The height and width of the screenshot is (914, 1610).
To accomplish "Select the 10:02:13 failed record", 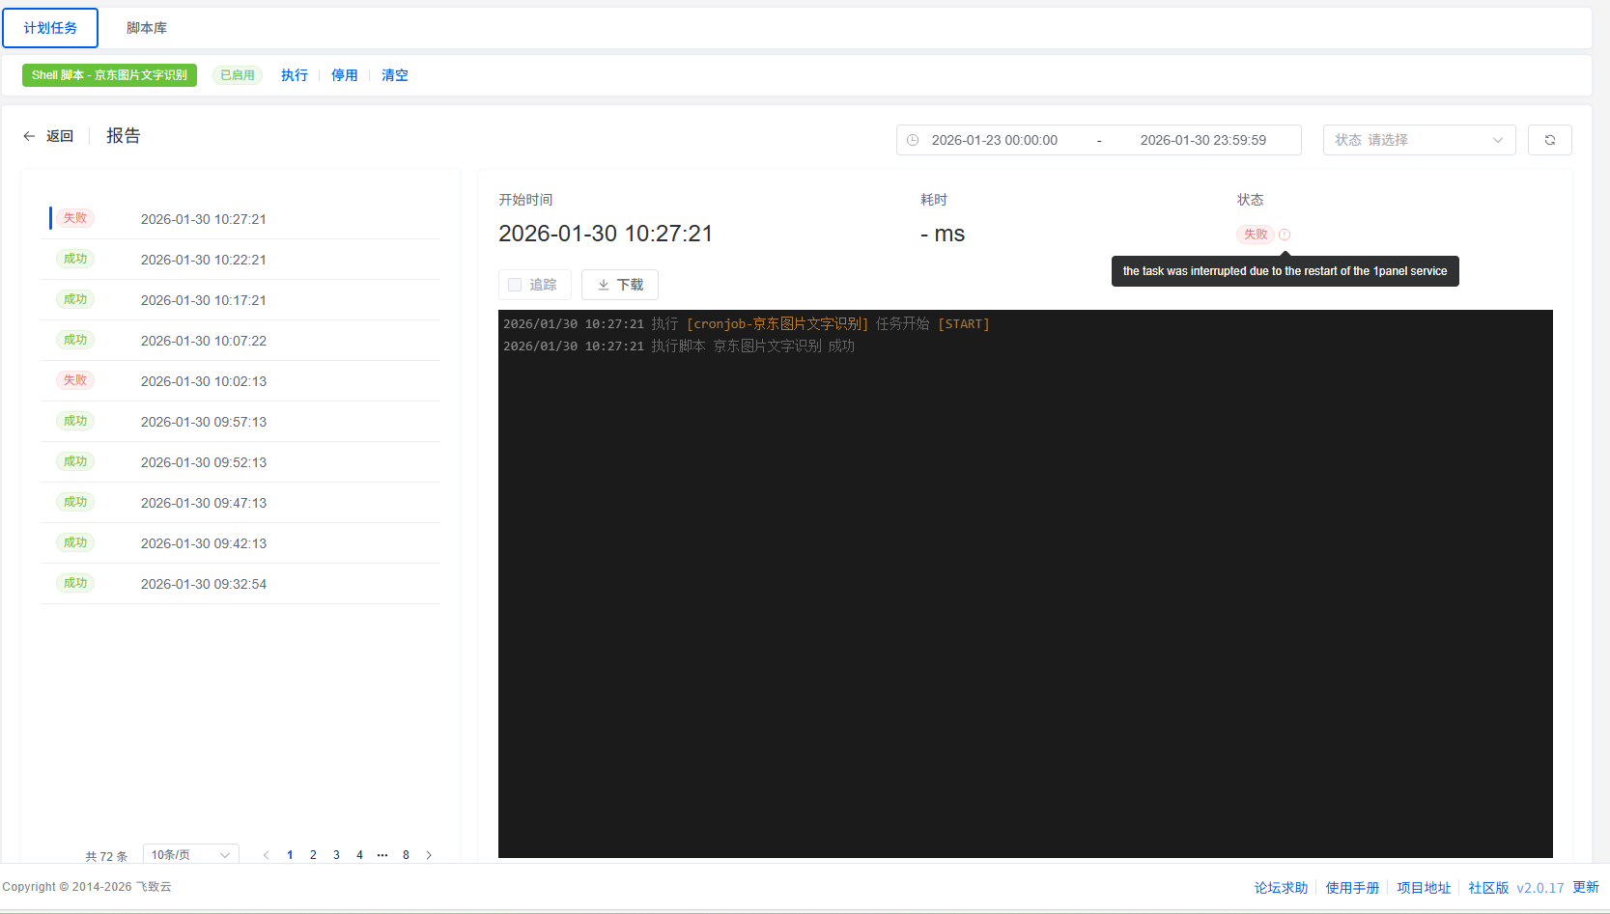I will (x=203, y=381).
